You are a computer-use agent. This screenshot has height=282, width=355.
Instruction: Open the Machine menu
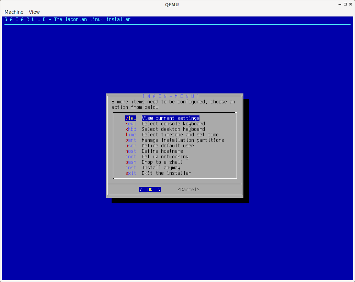tap(14, 12)
